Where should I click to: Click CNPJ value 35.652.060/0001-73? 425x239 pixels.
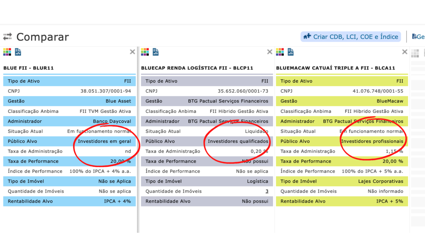243,91
